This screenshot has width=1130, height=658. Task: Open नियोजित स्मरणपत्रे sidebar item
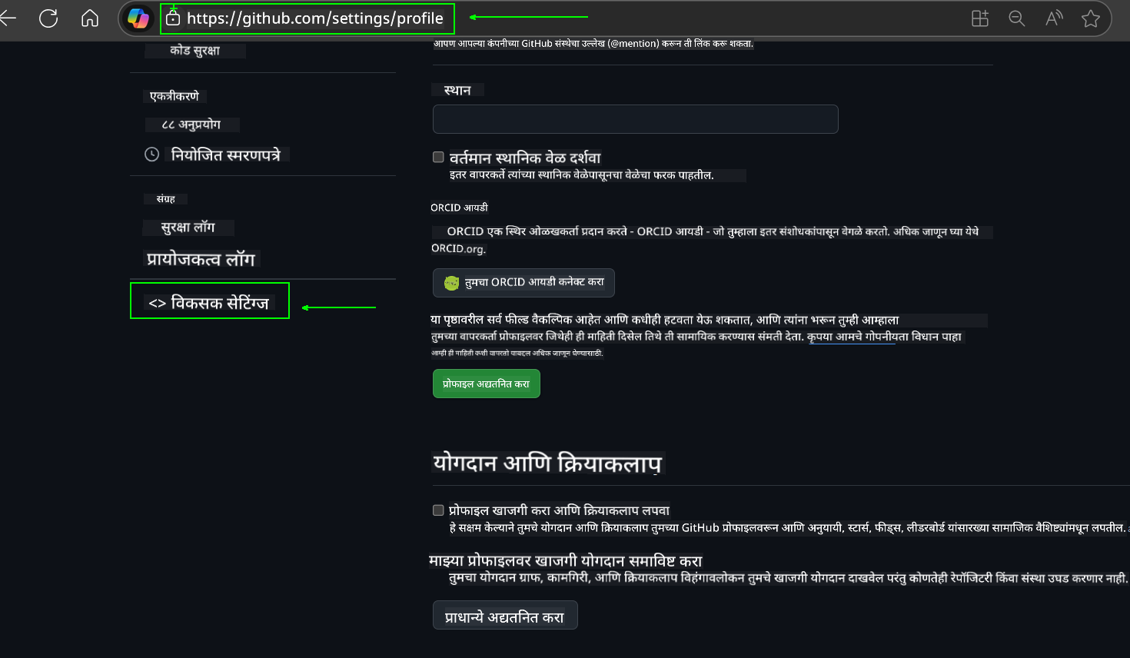[226, 155]
